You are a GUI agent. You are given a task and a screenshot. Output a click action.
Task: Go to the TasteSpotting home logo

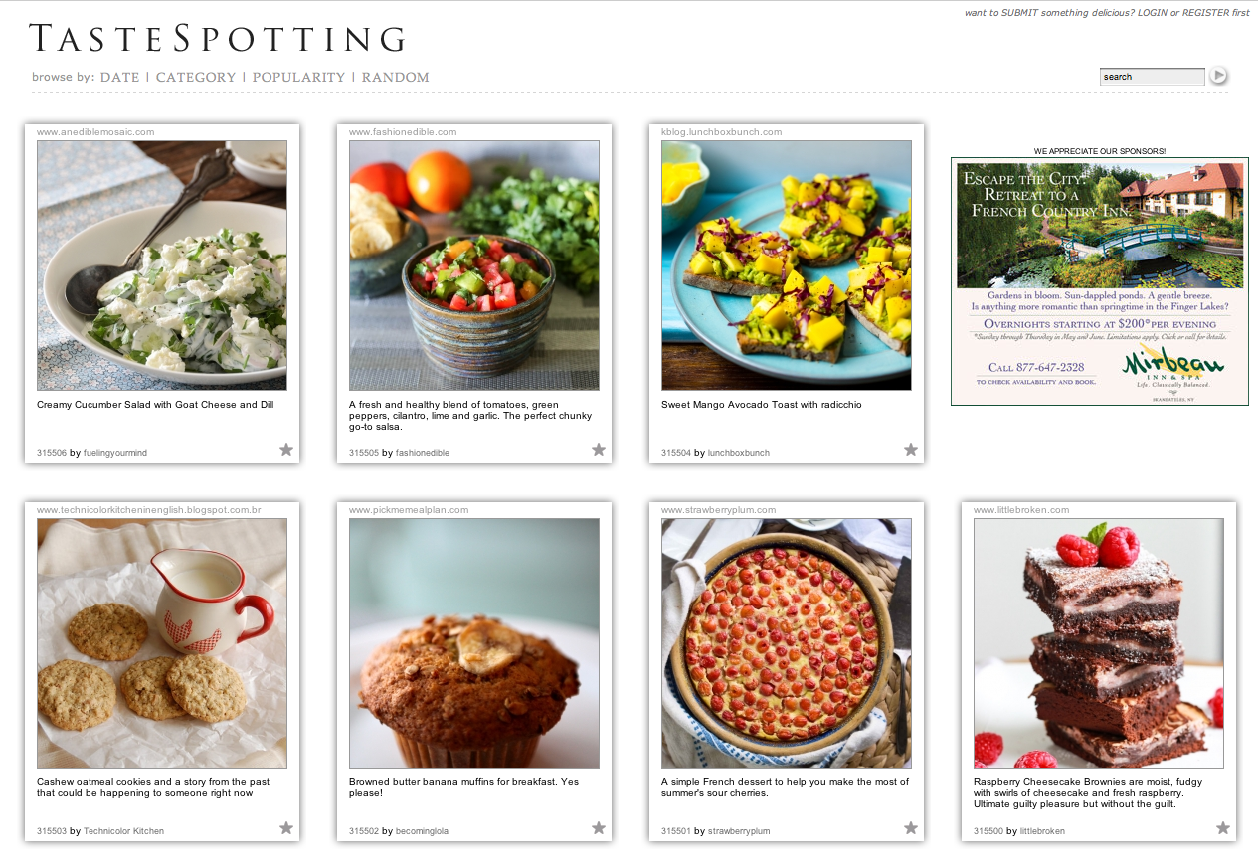pos(218,38)
